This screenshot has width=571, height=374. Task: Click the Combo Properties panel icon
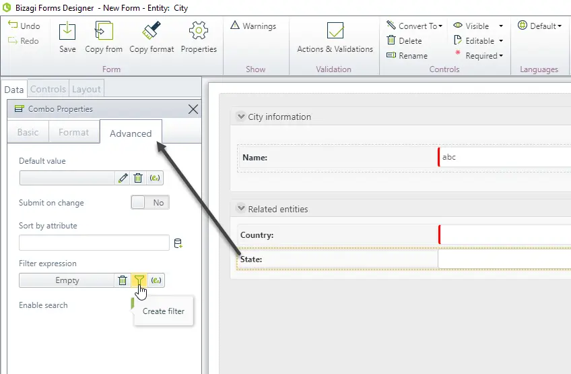[x=20, y=108]
